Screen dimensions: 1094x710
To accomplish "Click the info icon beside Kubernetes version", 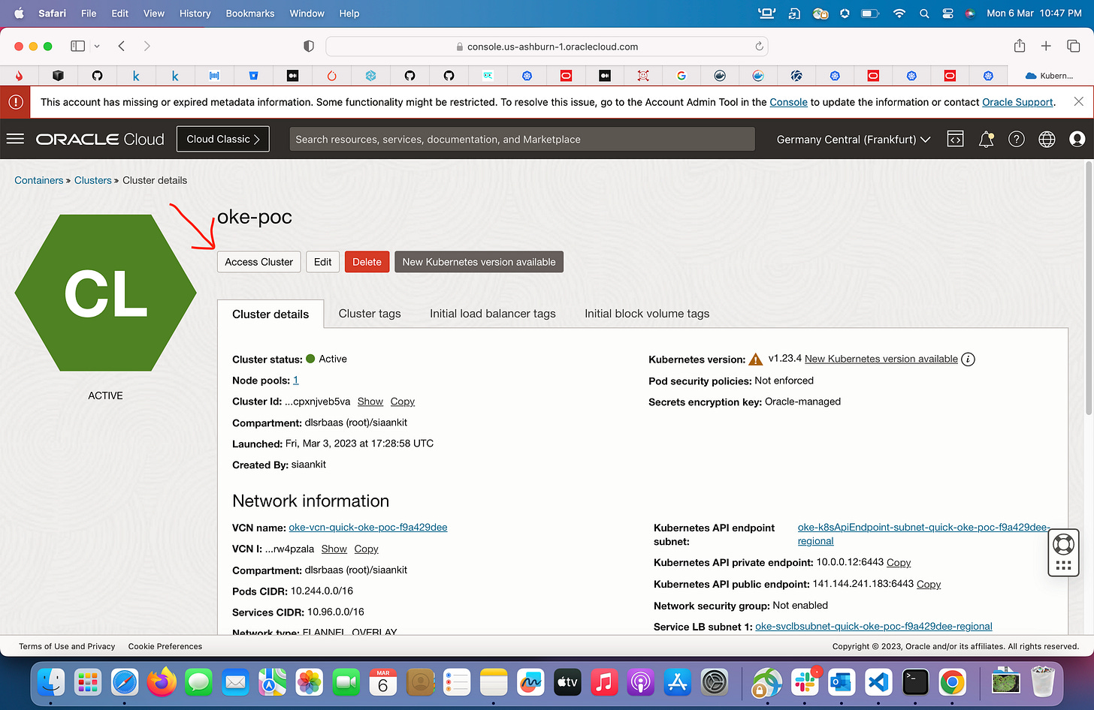I will click(969, 359).
